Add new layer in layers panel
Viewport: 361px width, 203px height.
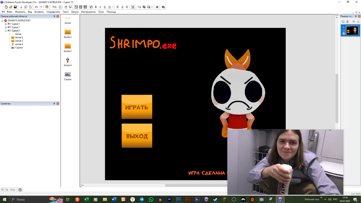343,22
